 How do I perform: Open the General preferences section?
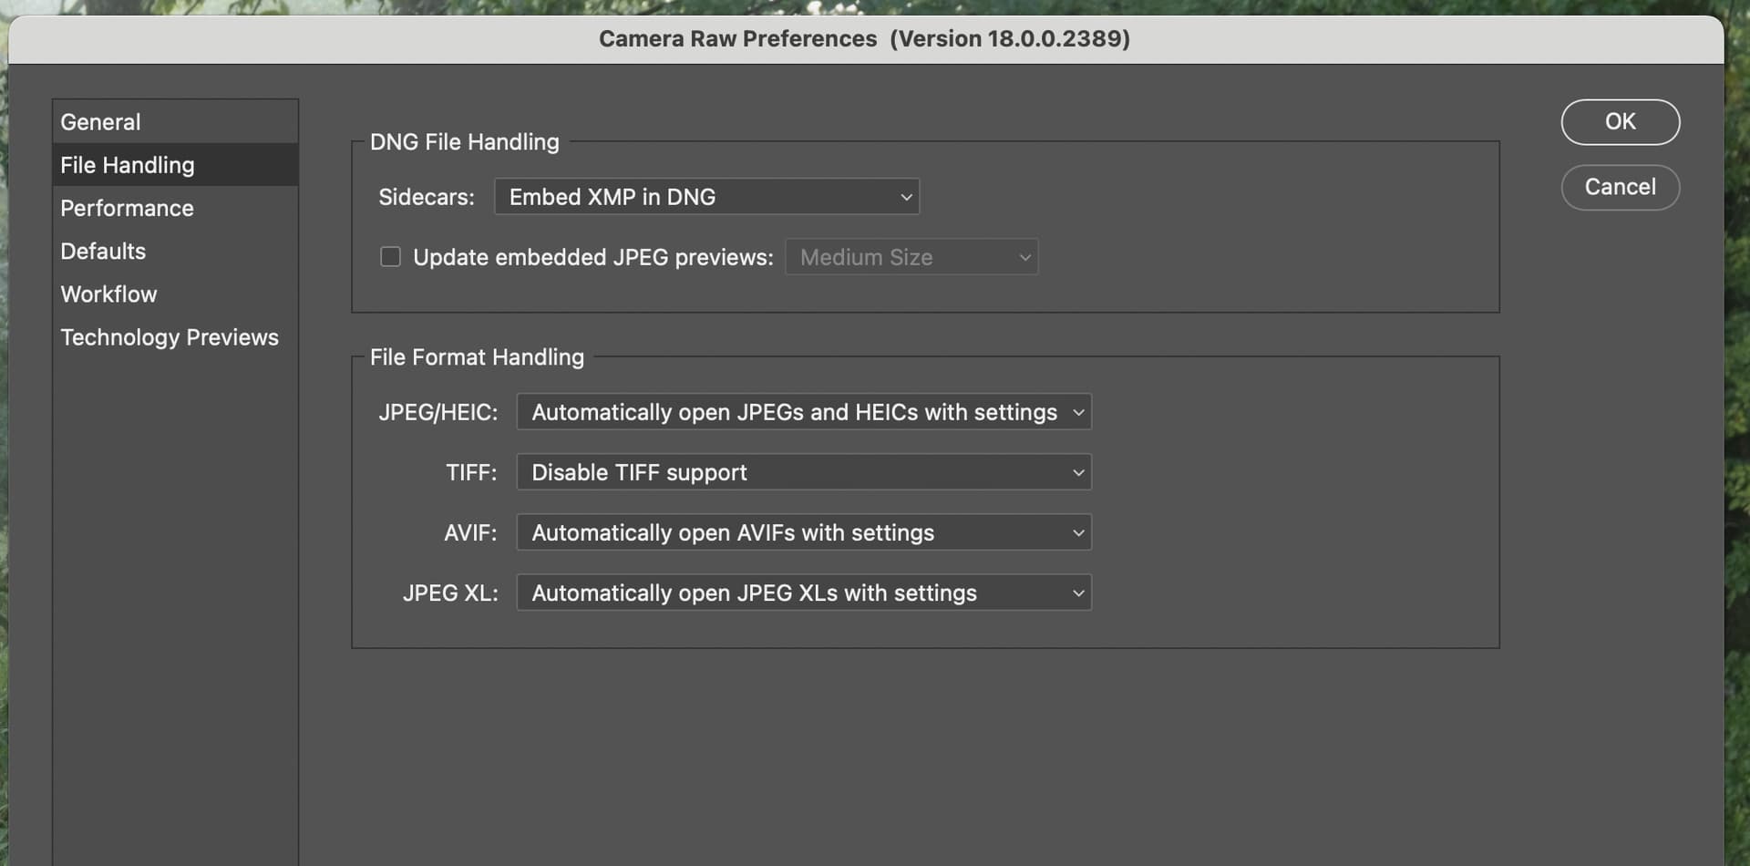click(100, 122)
